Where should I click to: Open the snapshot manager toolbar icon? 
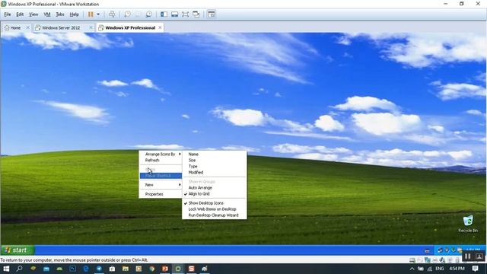pyautogui.click(x=149, y=14)
